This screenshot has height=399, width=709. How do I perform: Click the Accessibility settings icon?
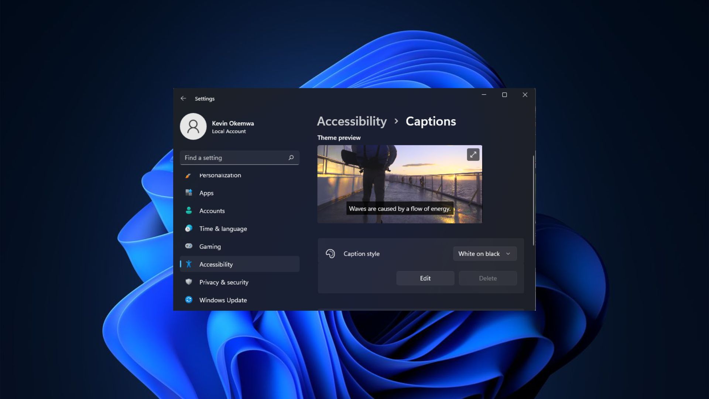pyautogui.click(x=189, y=263)
